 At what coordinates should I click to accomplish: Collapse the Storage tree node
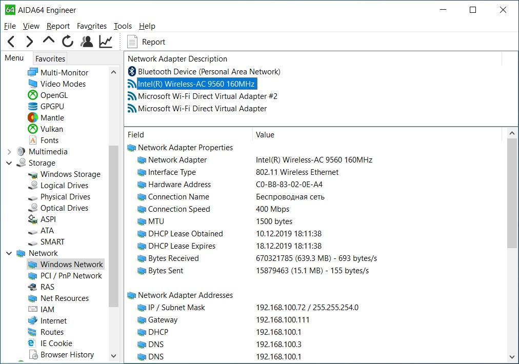click(x=9, y=163)
